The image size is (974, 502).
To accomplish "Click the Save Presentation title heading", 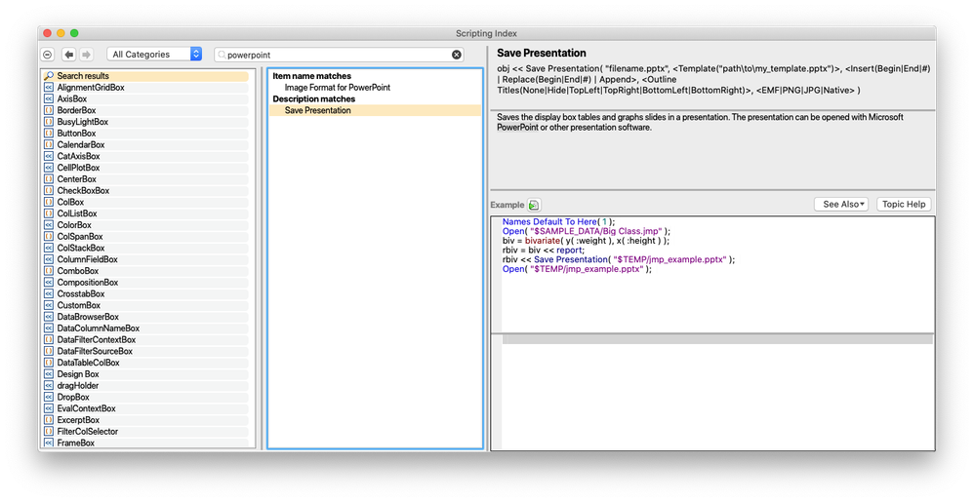I will pyautogui.click(x=541, y=54).
